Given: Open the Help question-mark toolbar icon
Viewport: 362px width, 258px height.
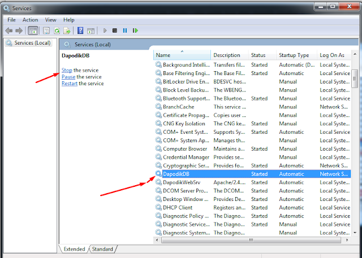Looking at the screenshot, I should coord(80,30).
